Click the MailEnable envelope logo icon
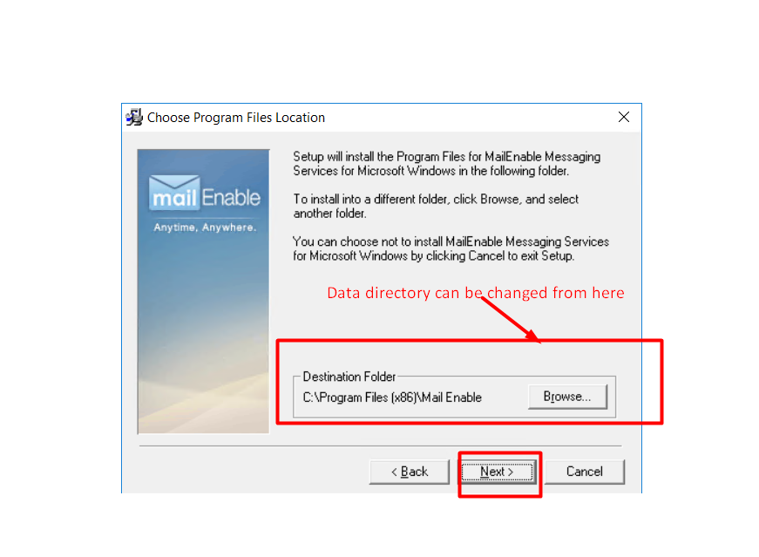The width and height of the screenshot is (759, 557). [174, 193]
